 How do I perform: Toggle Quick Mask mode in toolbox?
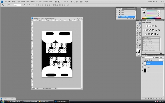click(x=139, y=55)
